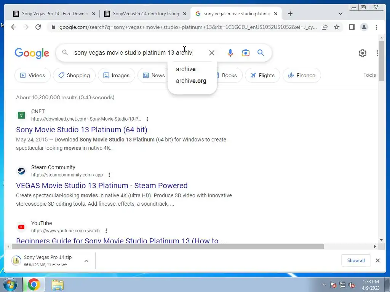
Task: Filter results by Finance
Action: click(302, 75)
